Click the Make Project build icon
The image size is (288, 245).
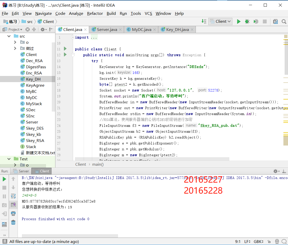pyautogui.click(x=204, y=21)
